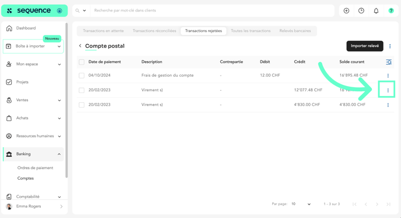This screenshot has height=218, width=401.
Task: Switch to Toutes les transactions tab
Action: point(251,31)
